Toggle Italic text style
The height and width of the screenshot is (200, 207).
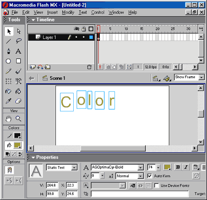186,167
